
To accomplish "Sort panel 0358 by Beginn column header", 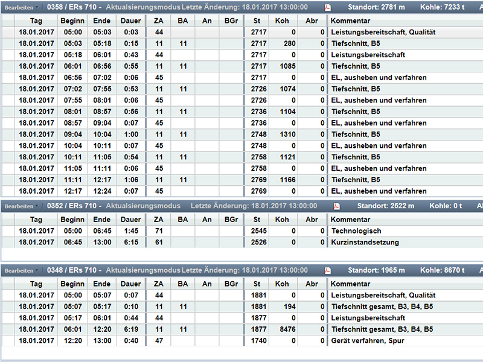I will [72, 21].
